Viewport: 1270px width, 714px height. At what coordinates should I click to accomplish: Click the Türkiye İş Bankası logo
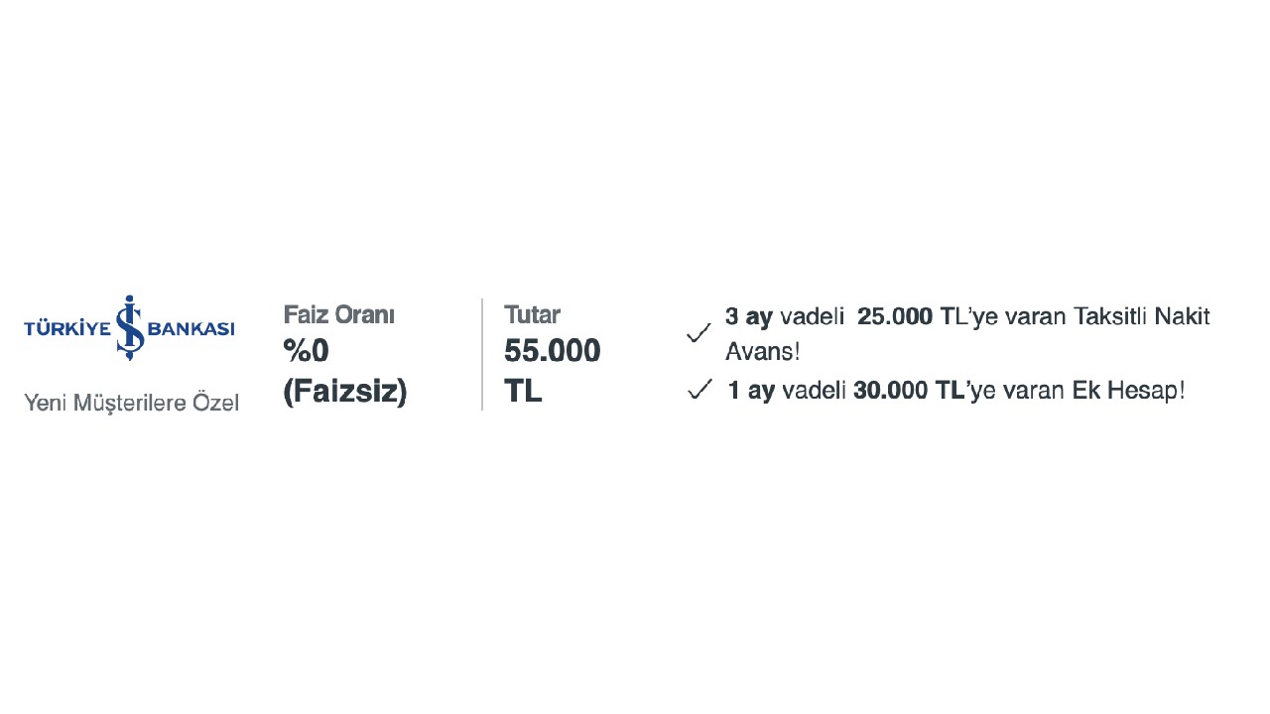pyautogui.click(x=129, y=326)
